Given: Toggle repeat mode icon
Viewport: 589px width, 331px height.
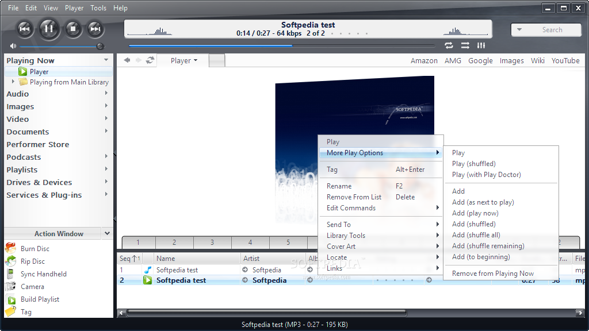Looking at the screenshot, I should (449, 45).
